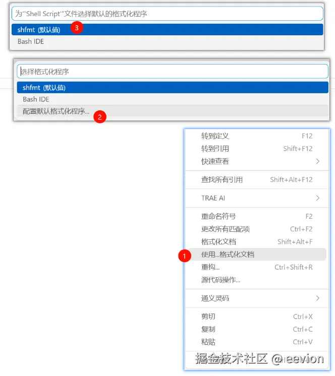
Task: Open 配置默认格式化程序... option
Action: (173, 111)
